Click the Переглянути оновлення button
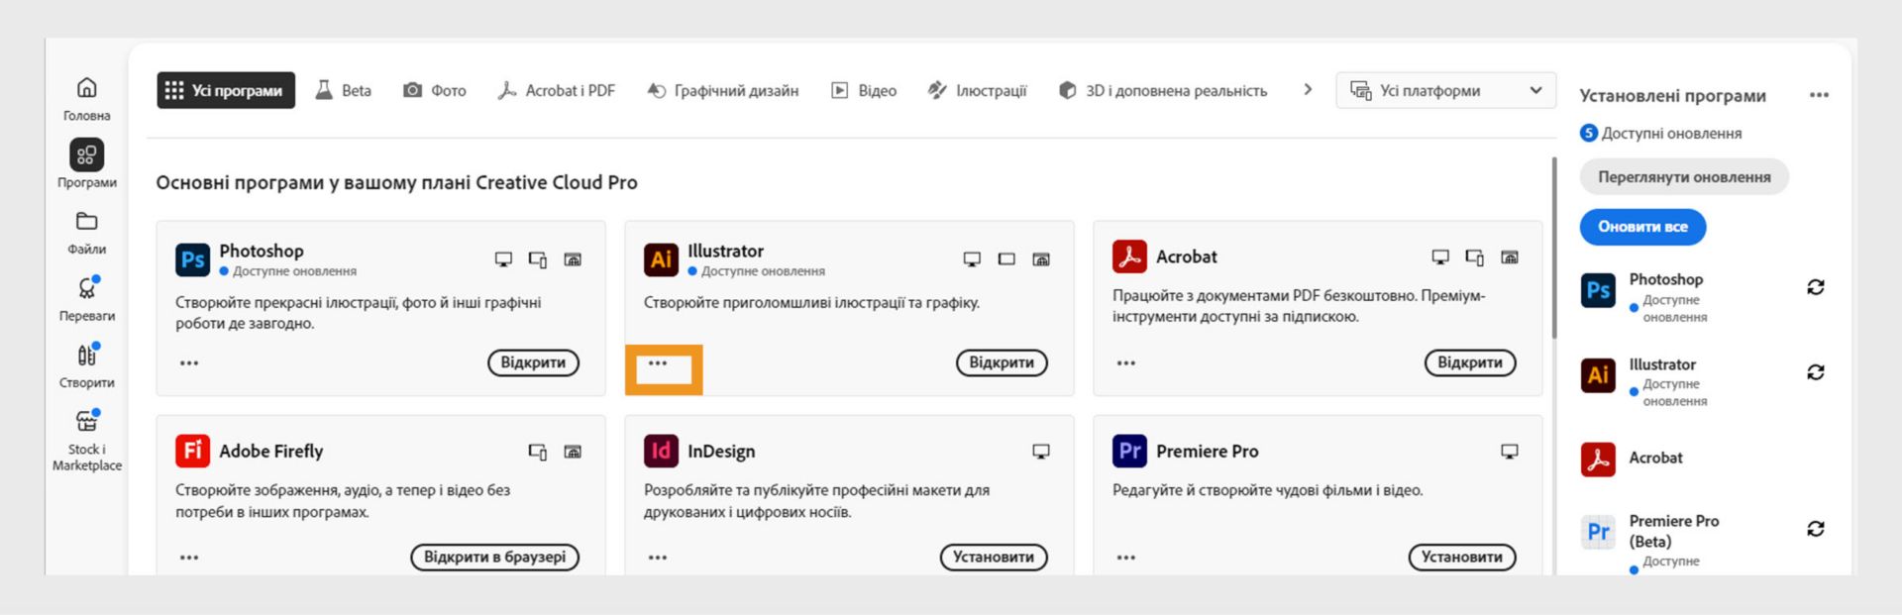This screenshot has height=615, width=1902. point(1683,177)
